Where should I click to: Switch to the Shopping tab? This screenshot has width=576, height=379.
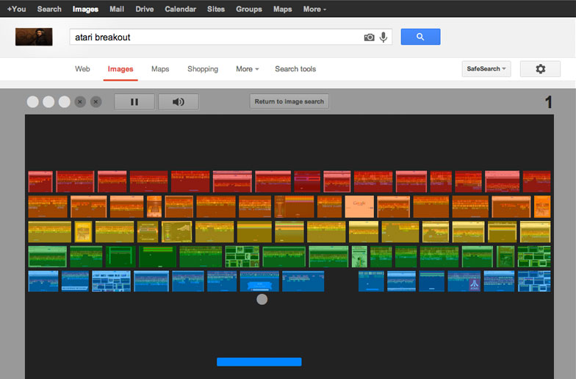203,69
